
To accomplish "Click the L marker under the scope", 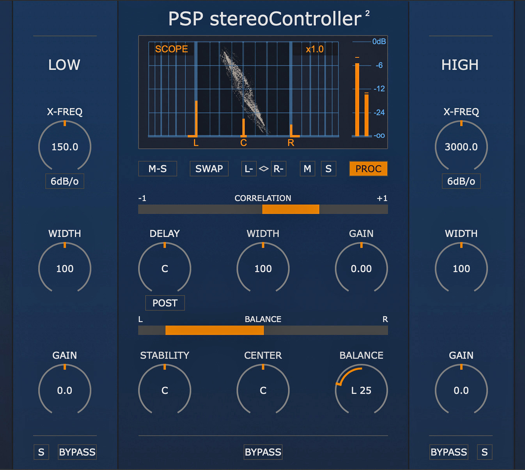I will coord(196,143).
